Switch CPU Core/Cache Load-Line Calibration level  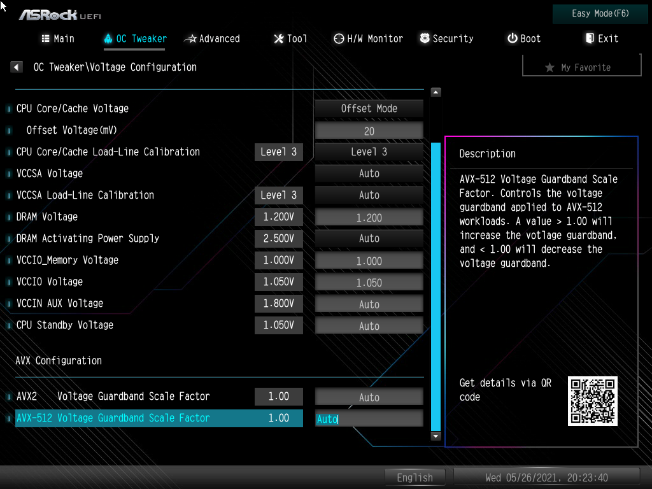[369, 152]
